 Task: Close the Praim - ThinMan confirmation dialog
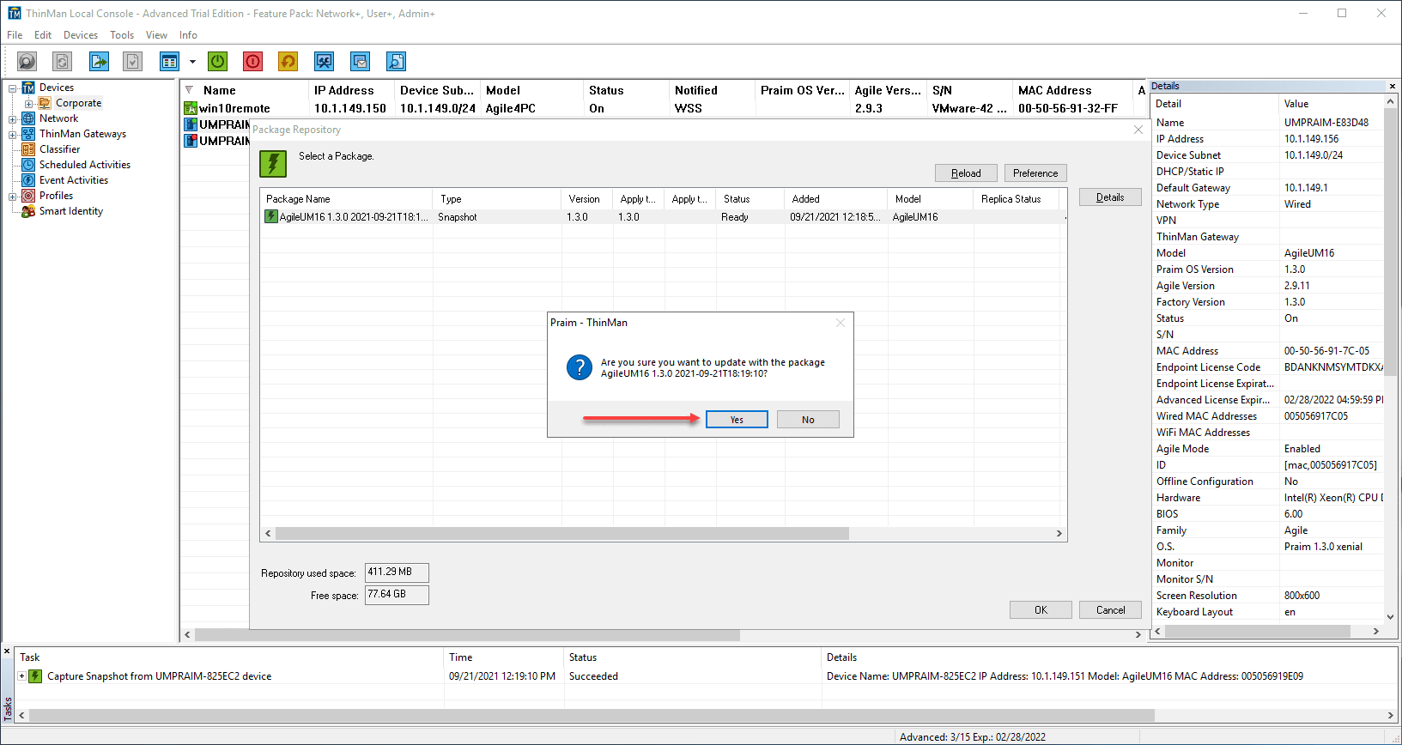[841, 323]
